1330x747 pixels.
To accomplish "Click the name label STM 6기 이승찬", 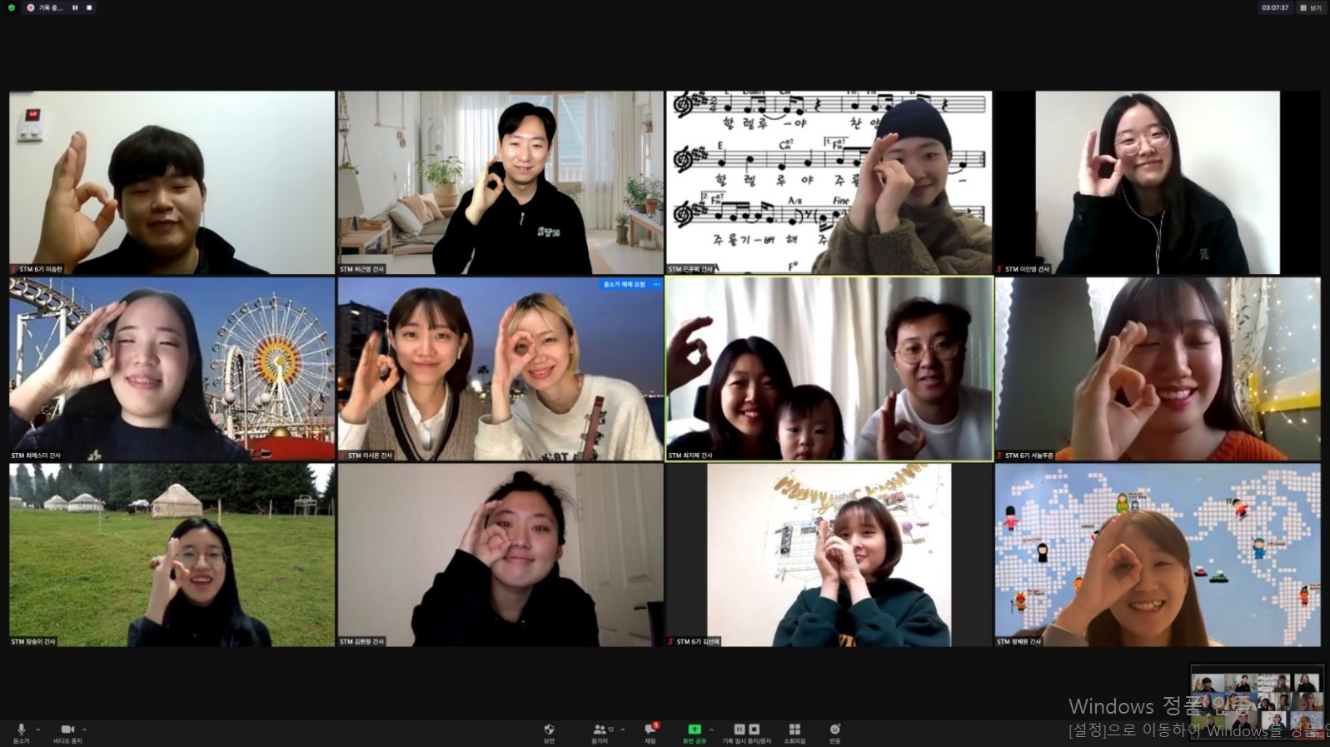I will (x=41, y=270).
